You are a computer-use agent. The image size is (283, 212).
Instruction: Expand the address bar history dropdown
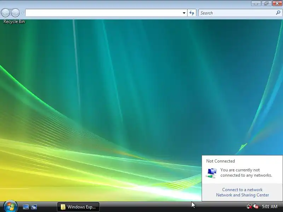pyautogui.click(x=184, y=13)
